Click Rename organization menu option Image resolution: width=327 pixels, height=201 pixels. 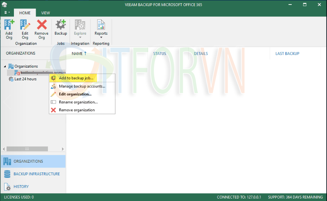coord(78,102)
